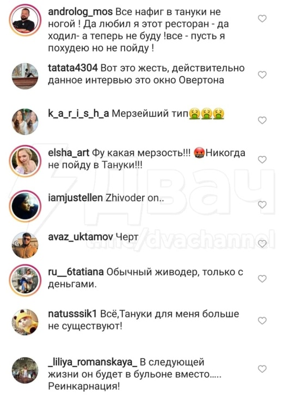Viewport: 283px width, 395px height.
Task: View iamjustellen avatar story
Action: [25, 206]
